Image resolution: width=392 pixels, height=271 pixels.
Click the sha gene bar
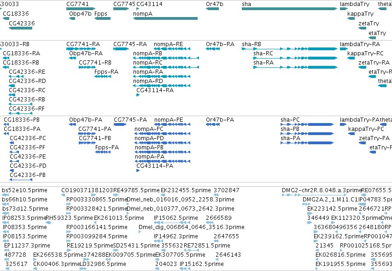coord(289,9)
